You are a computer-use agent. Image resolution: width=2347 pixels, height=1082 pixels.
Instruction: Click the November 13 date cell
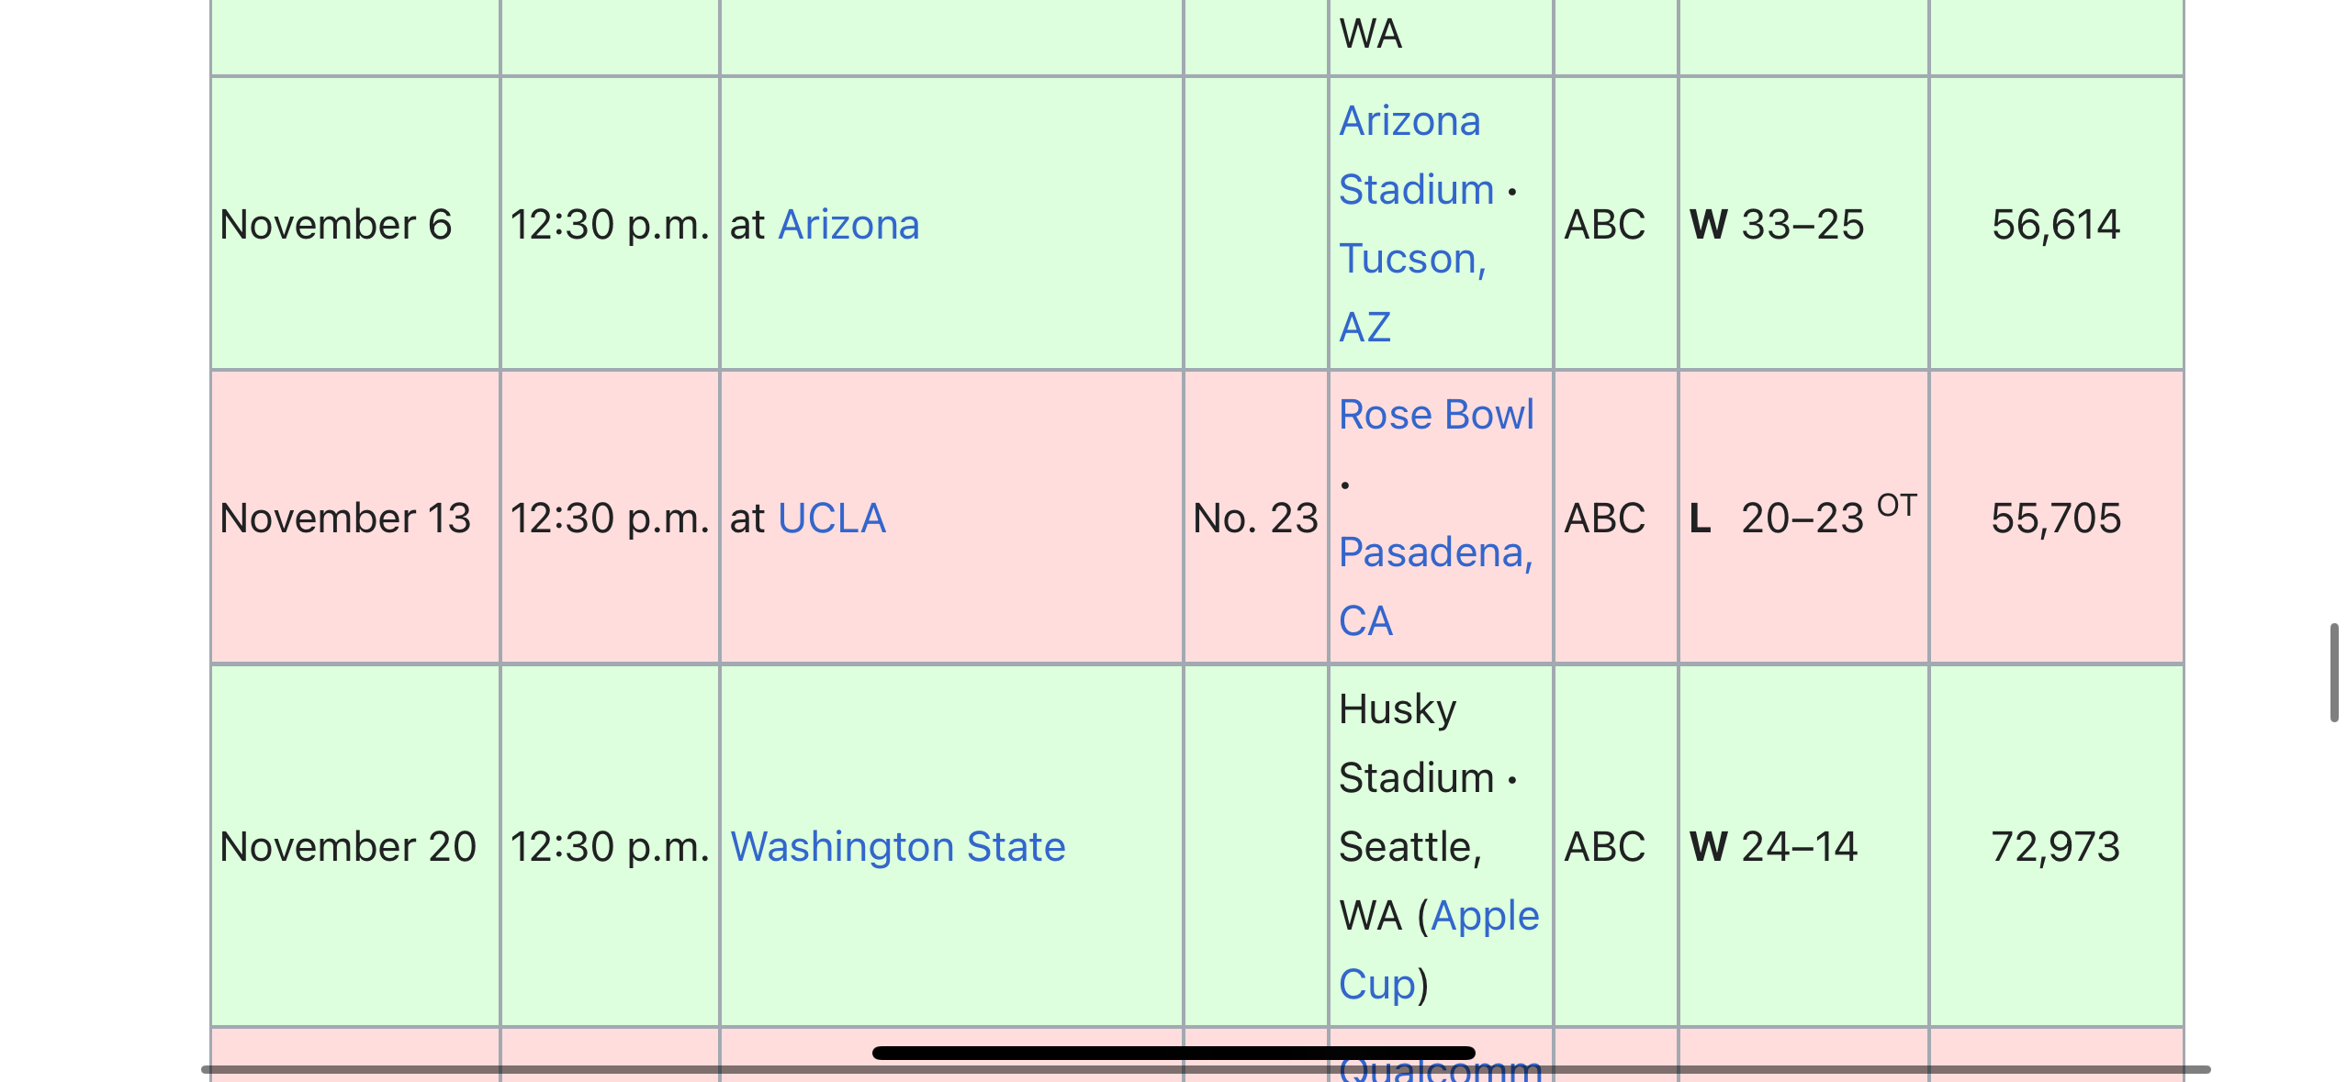click(345, 519)
